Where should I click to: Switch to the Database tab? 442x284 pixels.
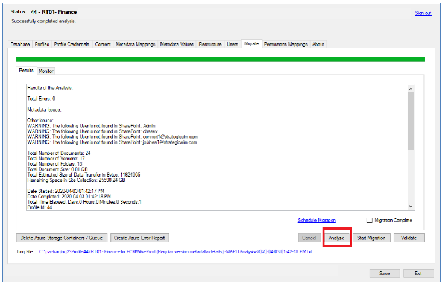pyautogui.click(x=21, y=45)
